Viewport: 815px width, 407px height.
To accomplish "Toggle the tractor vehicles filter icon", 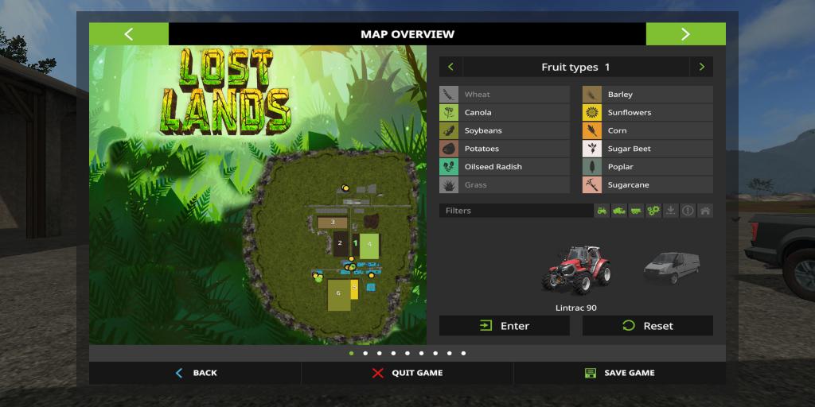I will click(x=602, y=211).
